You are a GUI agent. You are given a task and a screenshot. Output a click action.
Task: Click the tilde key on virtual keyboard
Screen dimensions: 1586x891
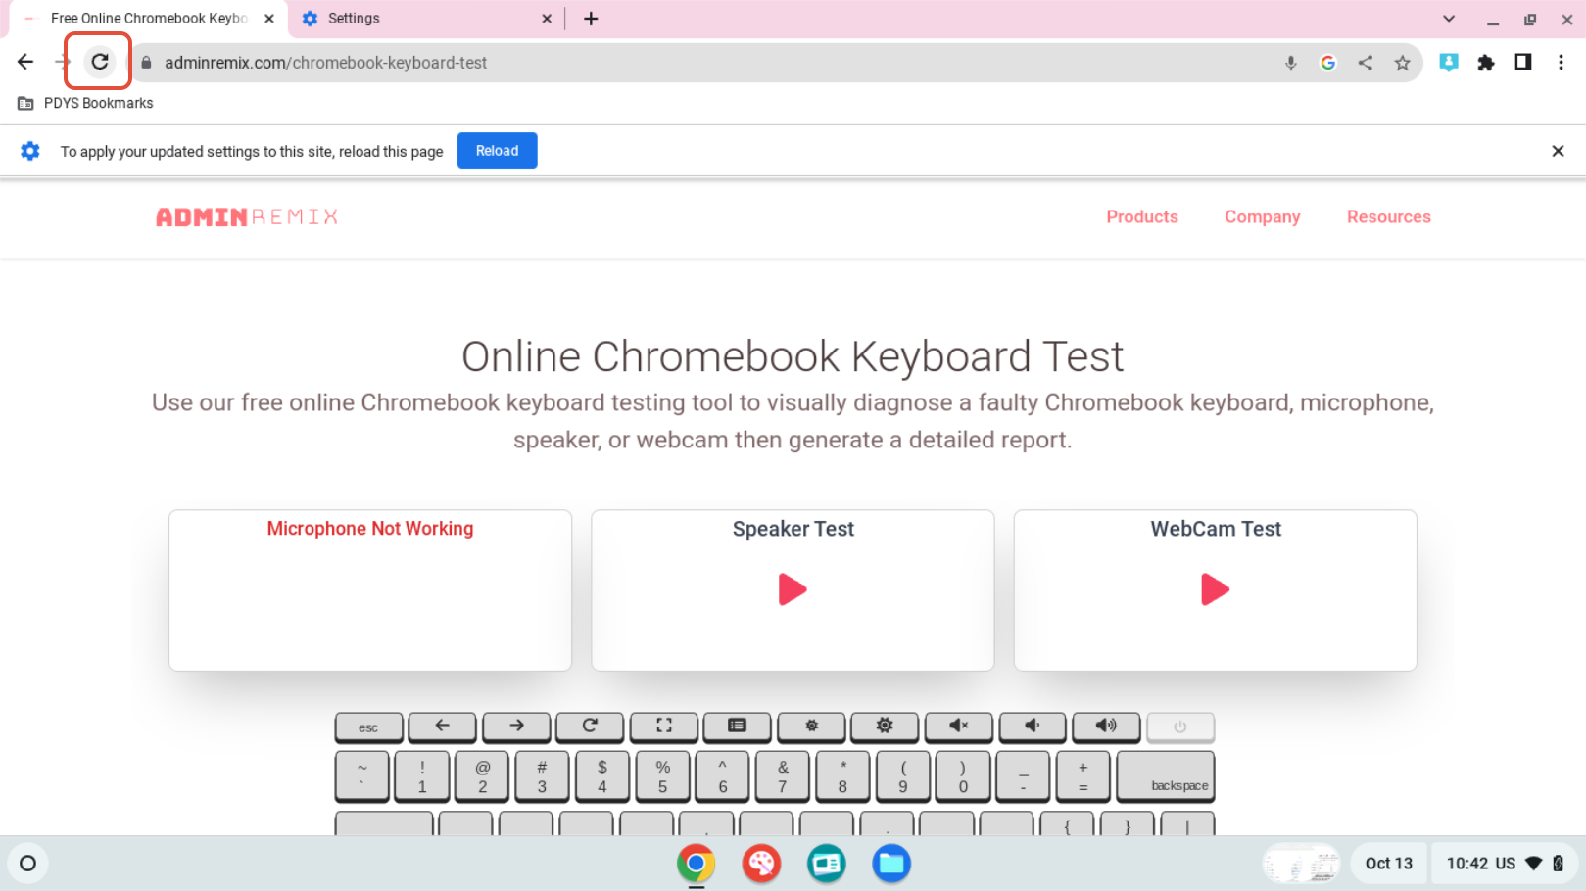(362, 776)
